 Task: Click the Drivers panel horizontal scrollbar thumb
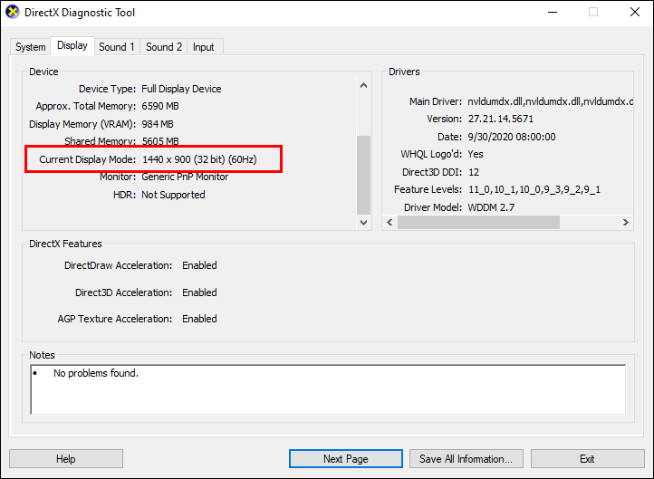478,222
